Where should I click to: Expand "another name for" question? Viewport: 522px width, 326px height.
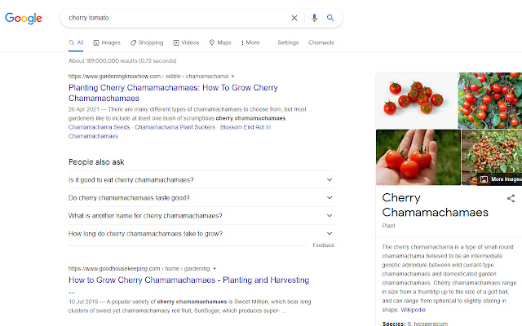pos(201,215)
